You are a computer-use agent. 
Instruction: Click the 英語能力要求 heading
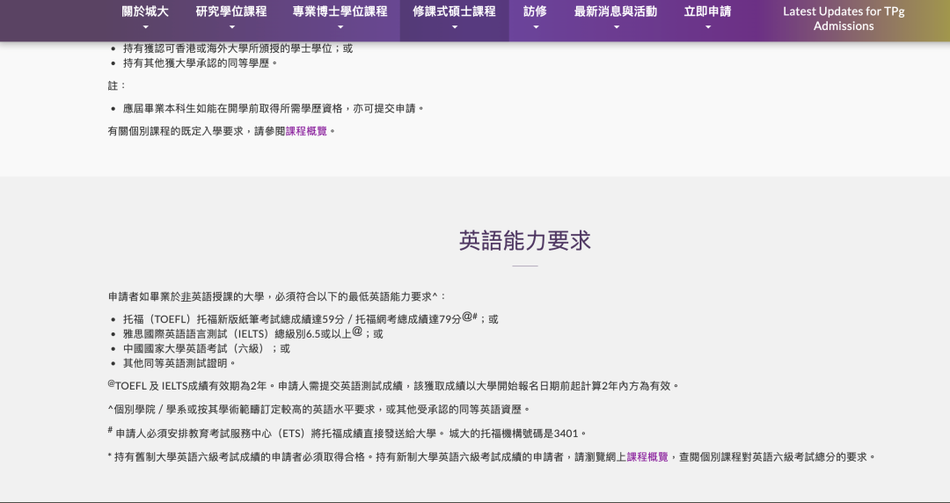click(x=524, y=241)
